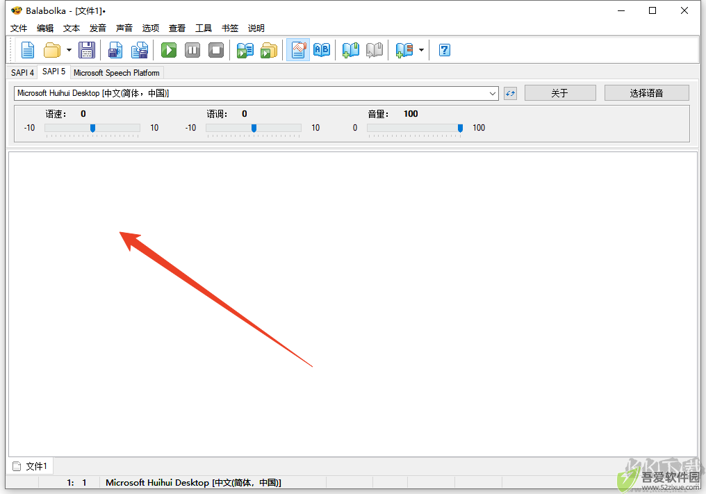Click the named bookmarks book icon
This screenshot has height=494, width=706.
404,50
